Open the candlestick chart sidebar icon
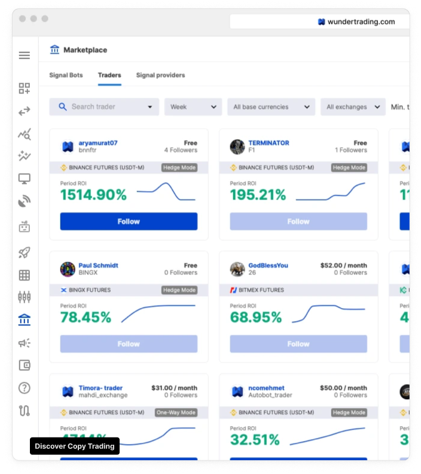Viewport: 421px width, 474px height. 25,297
